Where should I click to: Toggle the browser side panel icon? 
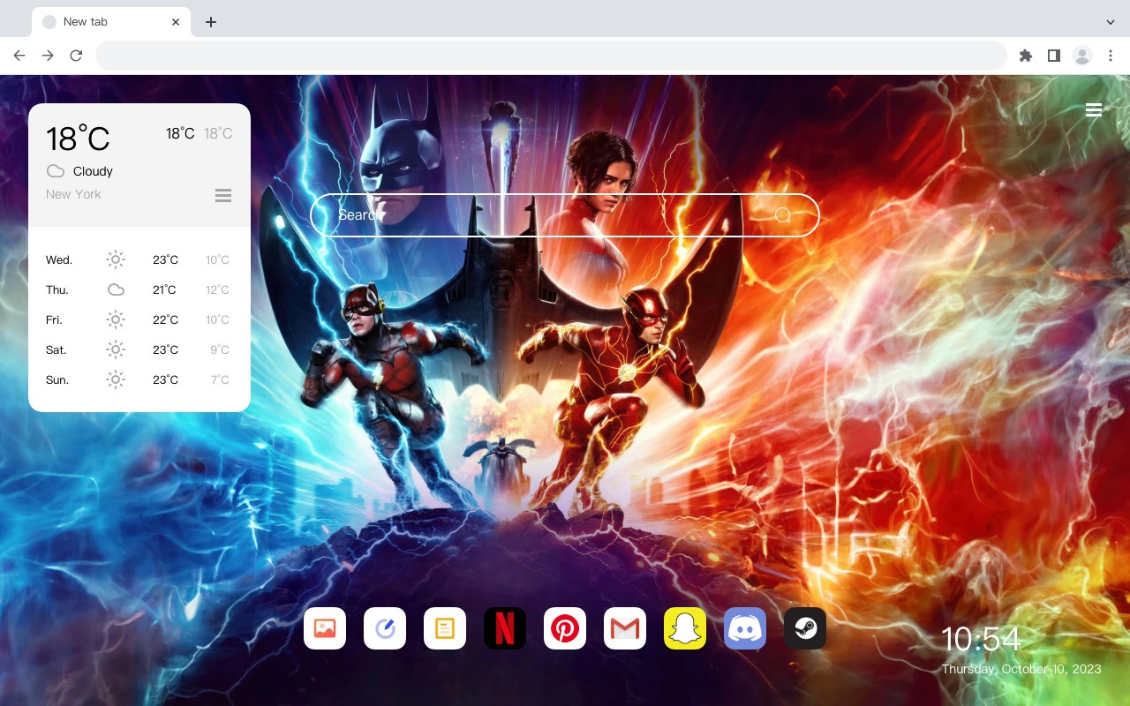[1053, 56]
